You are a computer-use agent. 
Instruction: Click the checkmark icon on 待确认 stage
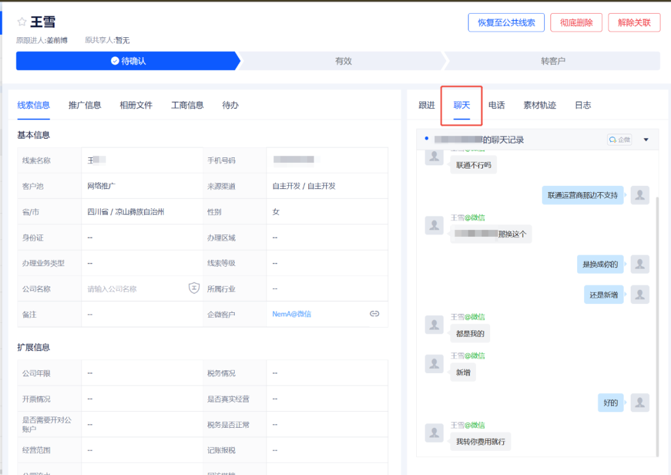click(x=114, y=60)
